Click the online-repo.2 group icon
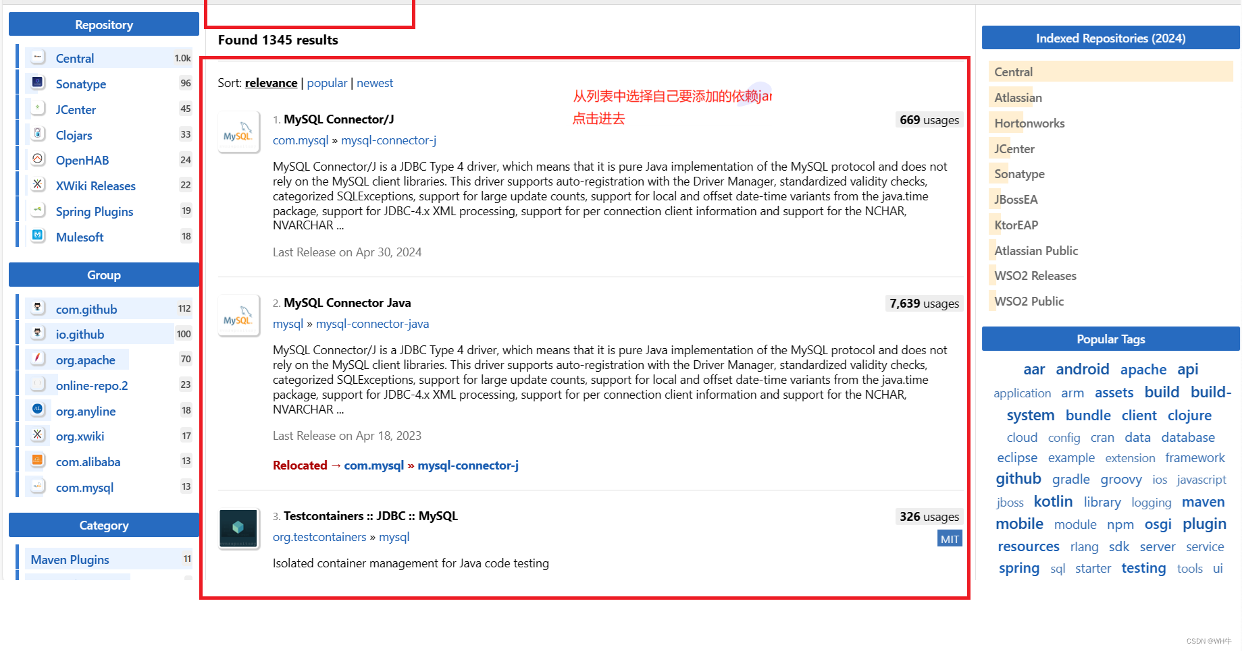This screenshot has width=1242, height=651. [x=38, y=385]
